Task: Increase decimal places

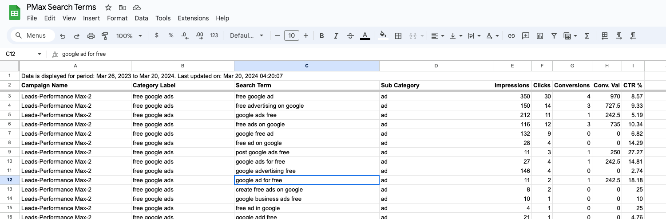Action: [x=199, y=35]
